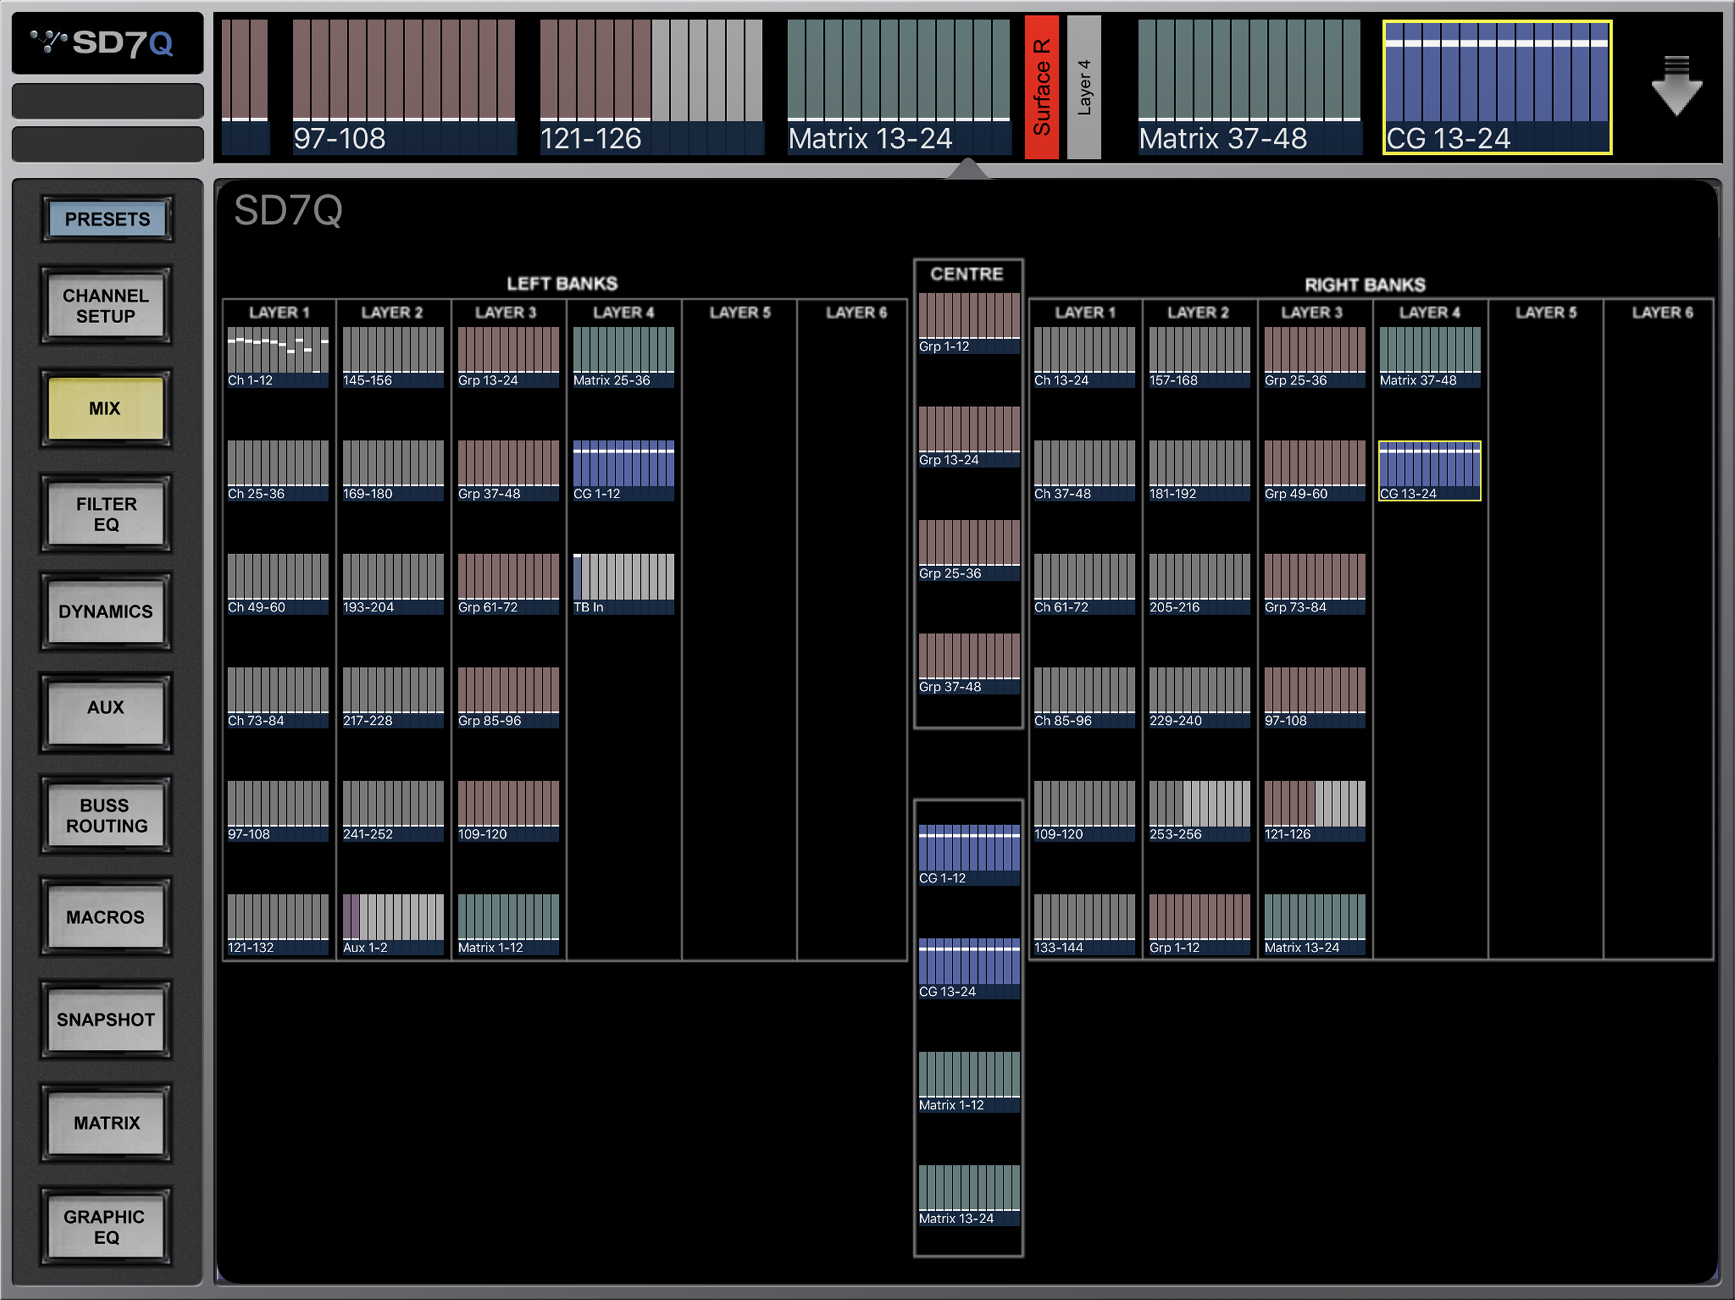The height and width of the screenshot is (1300, 1735).
Task: Switch to the Graphic EQ page
Action: (x=106, y=1226)
